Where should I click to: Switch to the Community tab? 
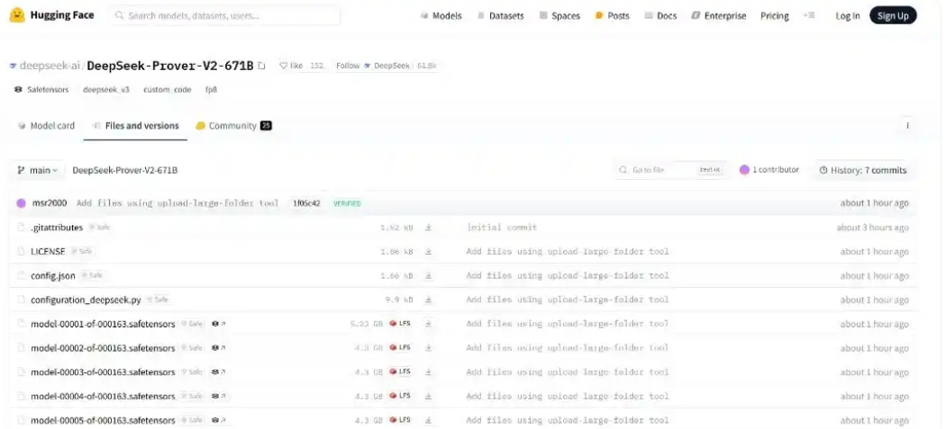[234, 126]
